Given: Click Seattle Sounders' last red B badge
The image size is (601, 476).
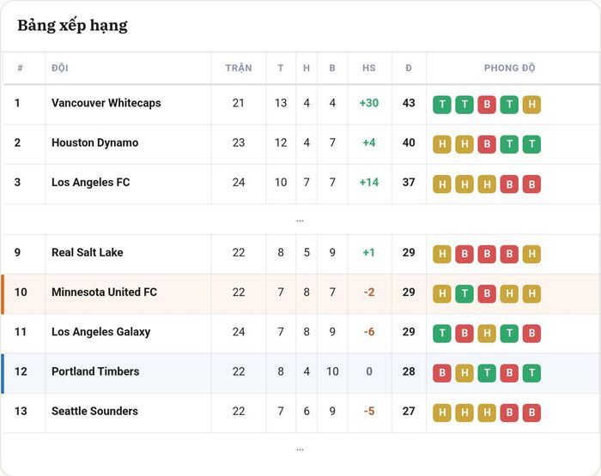Looking at the screenshot, I should (531, 413).
